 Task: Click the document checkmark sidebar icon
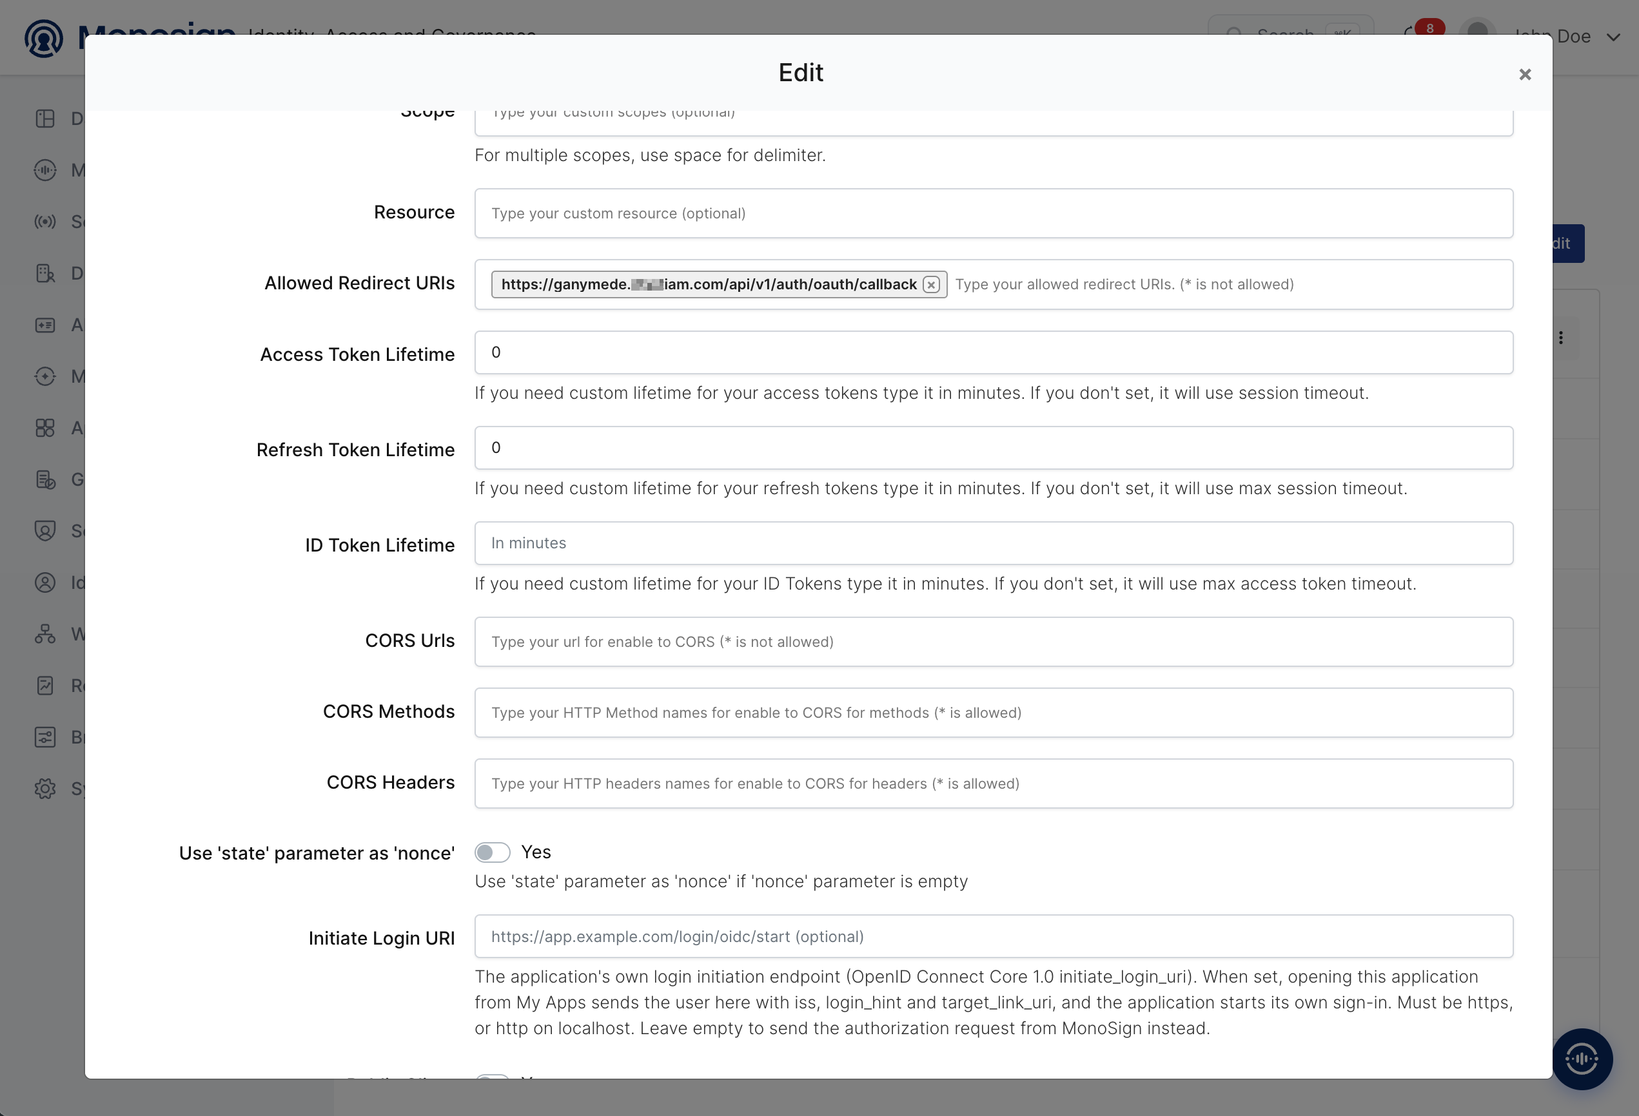[45, 479]
